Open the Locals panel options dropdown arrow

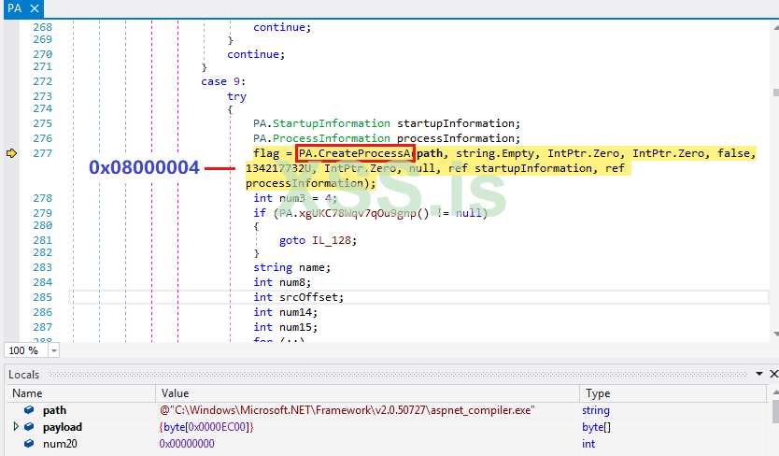759,374
